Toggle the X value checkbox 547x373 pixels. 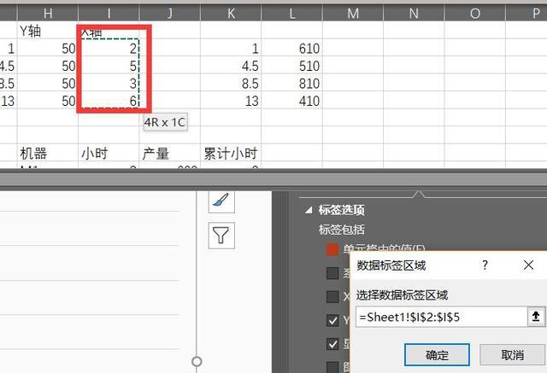tap(332, 297)
